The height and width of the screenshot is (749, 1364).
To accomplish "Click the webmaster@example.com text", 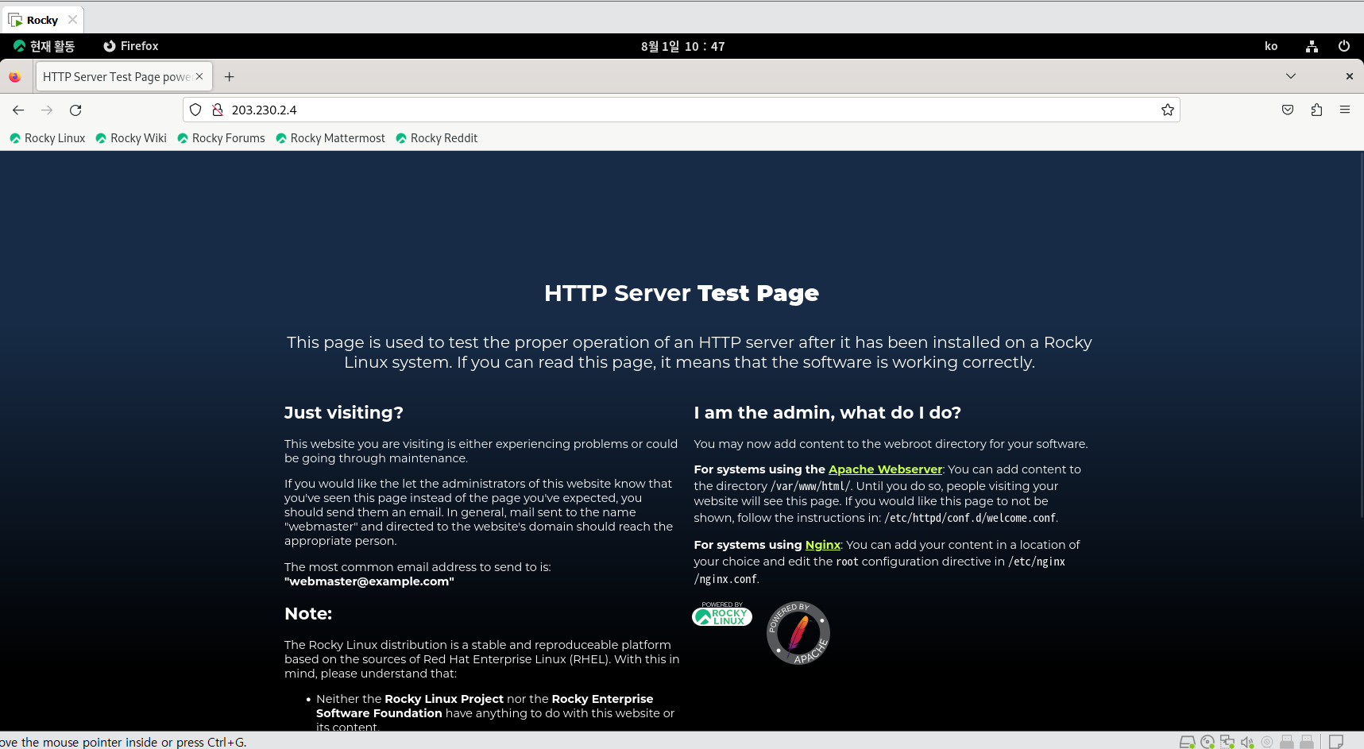I will [369, 581].
